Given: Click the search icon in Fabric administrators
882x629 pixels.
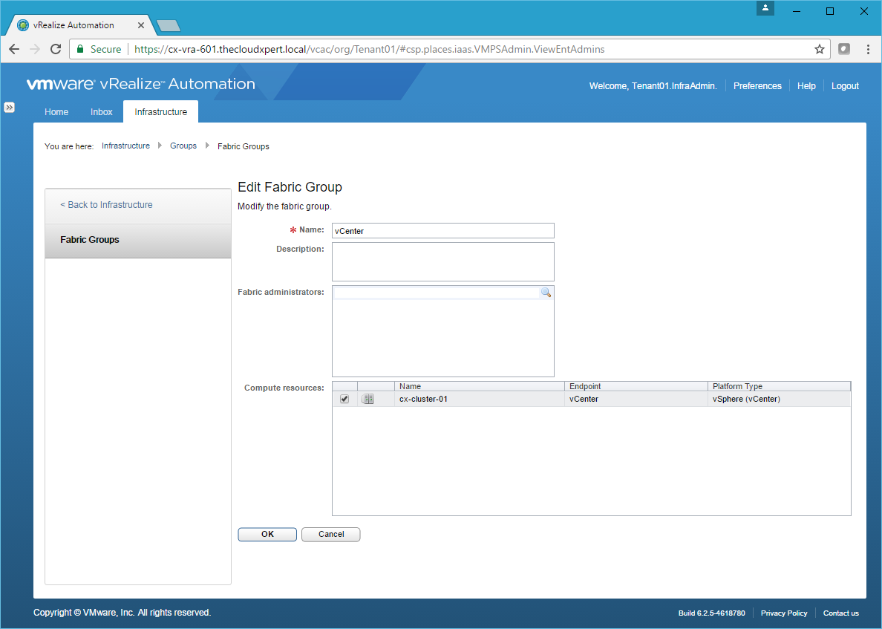Looking at the screenshot, I should coord(546,293).
